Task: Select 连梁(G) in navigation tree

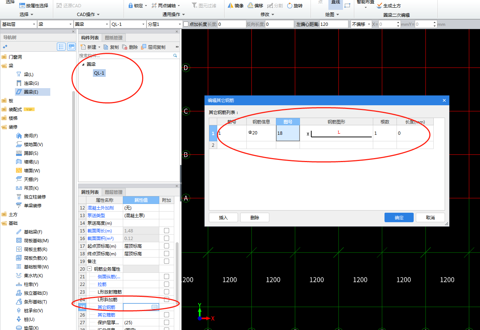Action: (x=28, y=83)
